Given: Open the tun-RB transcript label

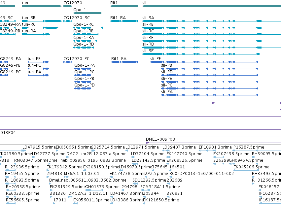Looking at the screenshot, I should [x=29, y=18].
